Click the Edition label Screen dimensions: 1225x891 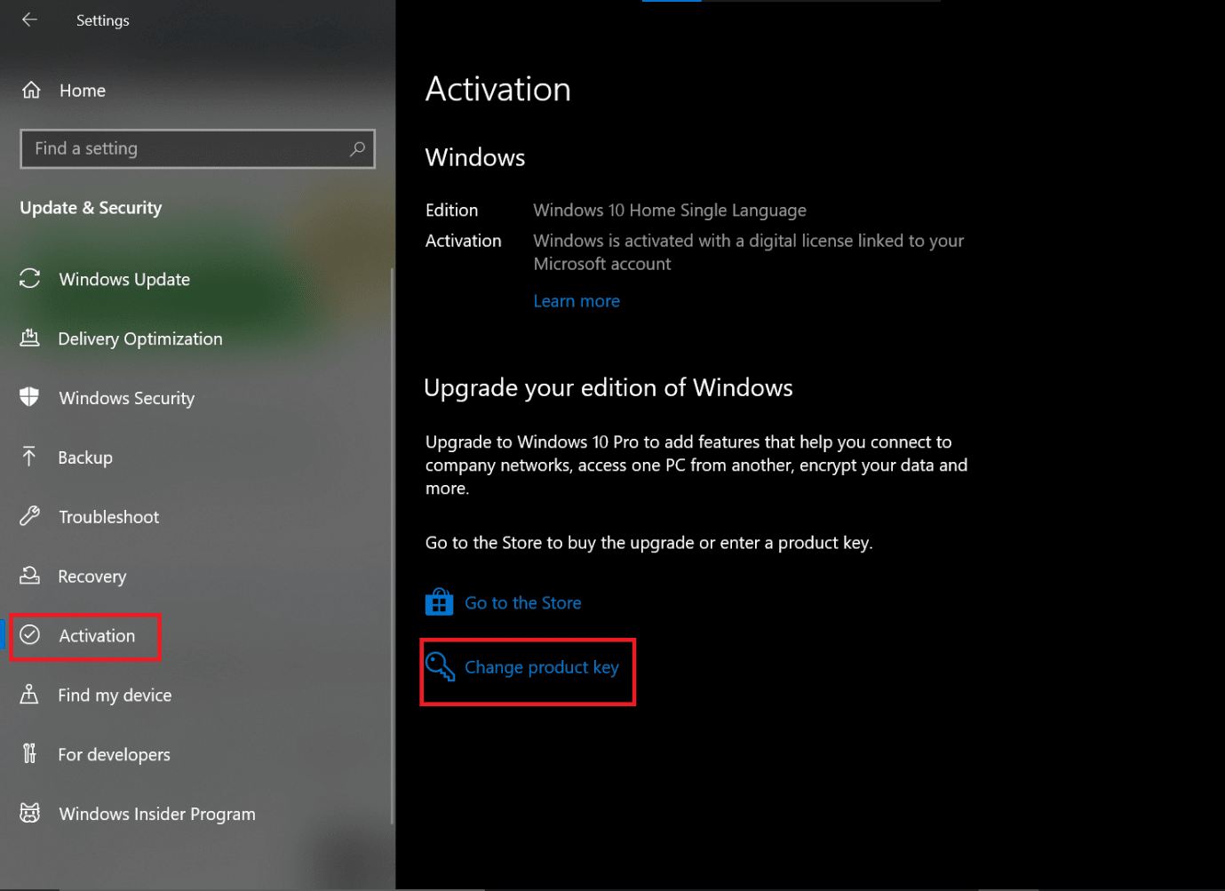click(451, 211)
